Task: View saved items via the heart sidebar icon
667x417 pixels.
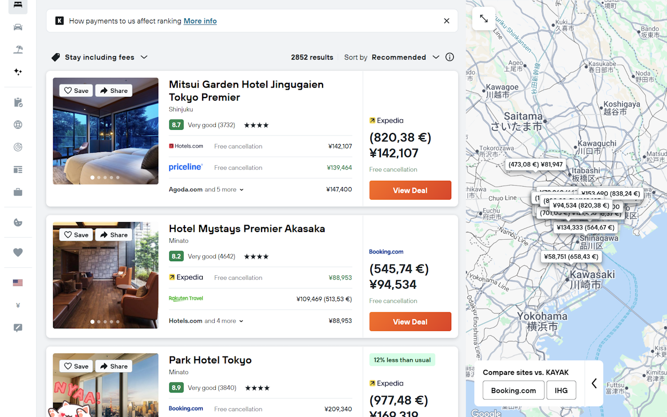Action: tap(18, 252)
